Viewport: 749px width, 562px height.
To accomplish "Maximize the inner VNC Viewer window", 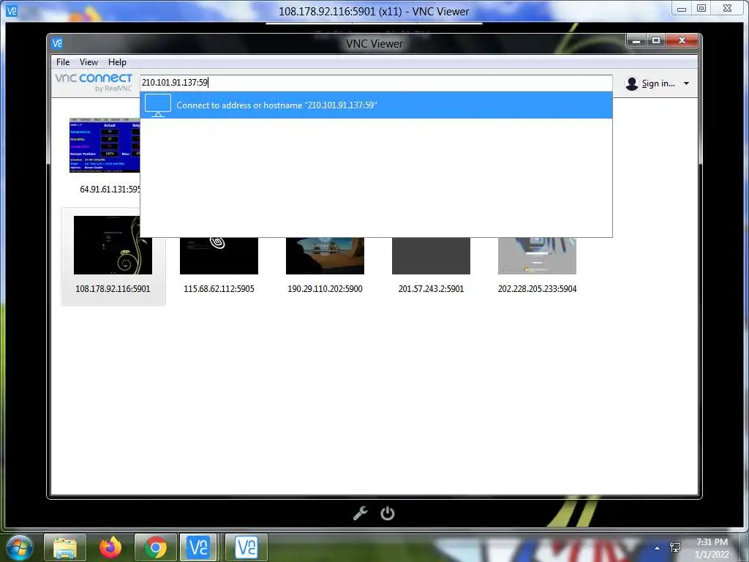I will click(x=656, y=41).
